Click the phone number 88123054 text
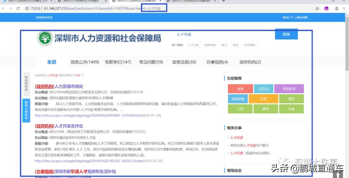The image size is (349, 178). [x=57, y=92]
